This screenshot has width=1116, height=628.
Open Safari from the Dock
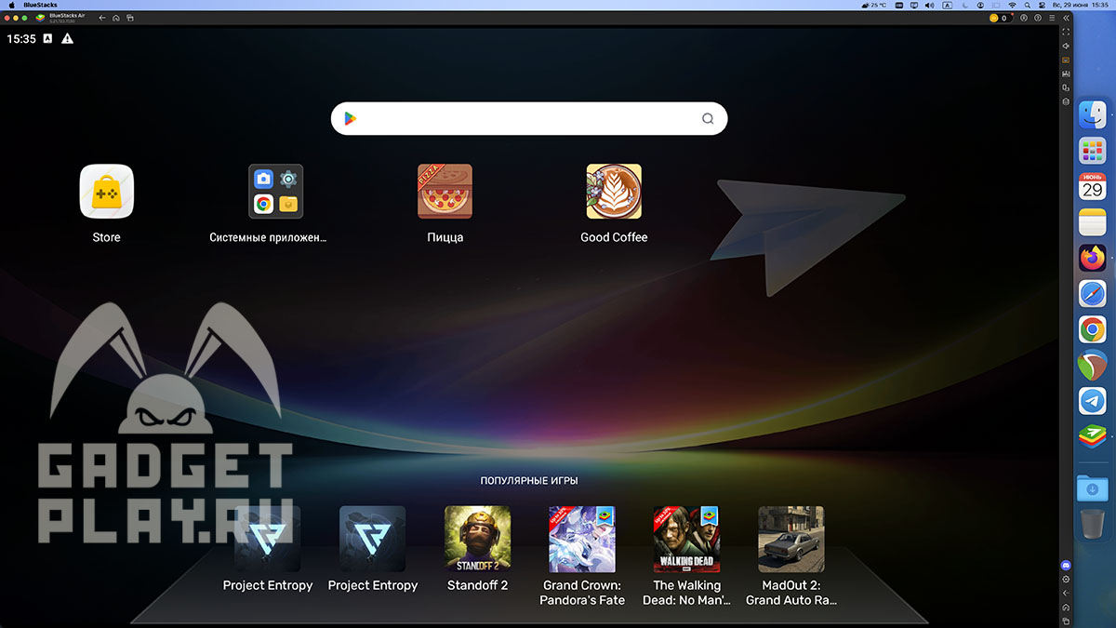(x=1092, y=294)
